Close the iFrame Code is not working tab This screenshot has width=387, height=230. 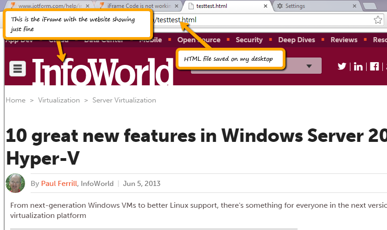(x=177, y=6)
